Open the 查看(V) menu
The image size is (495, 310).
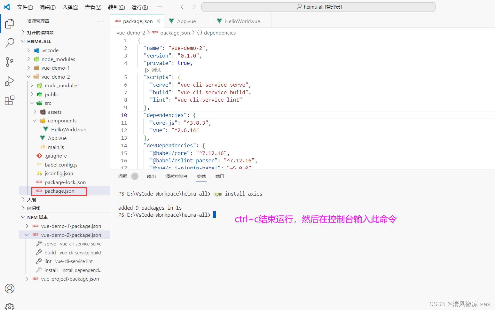click(93, 7)
